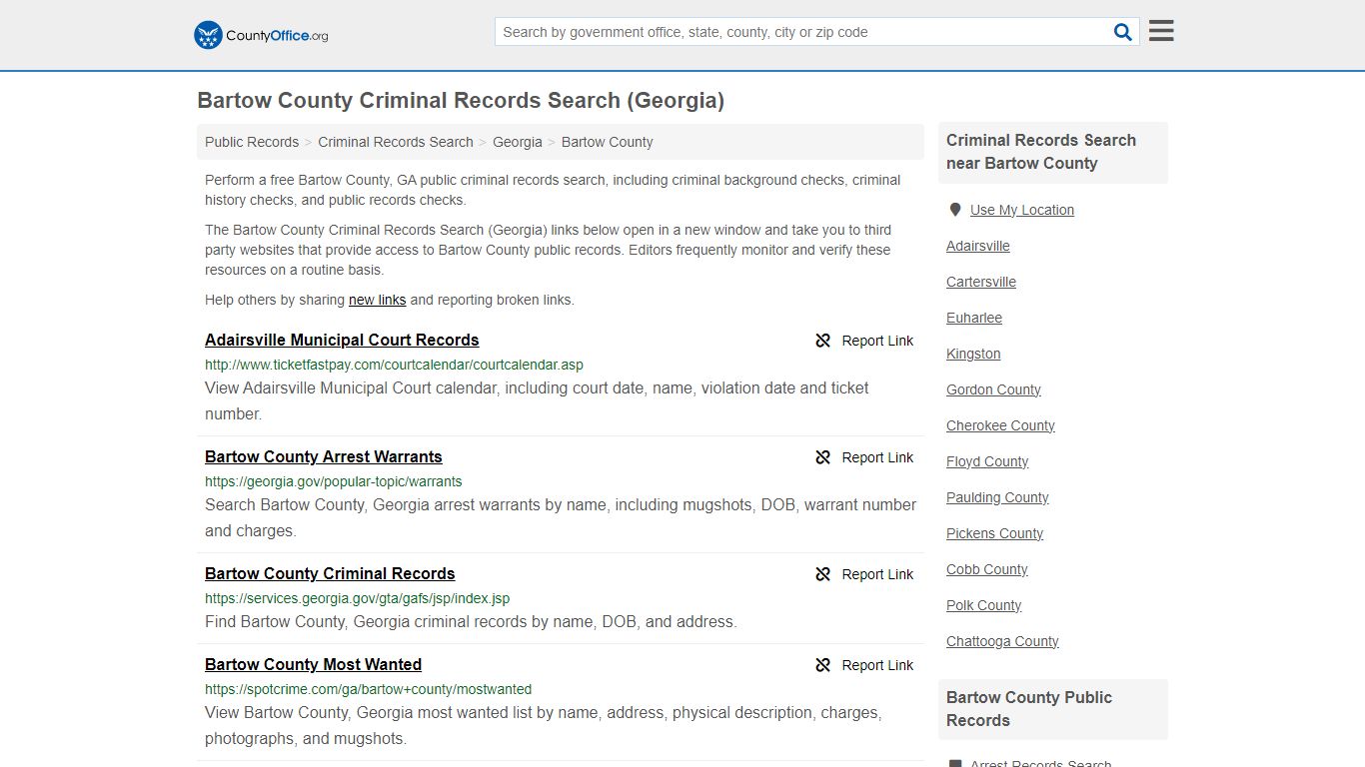
Task: Visit the georgia.gov warrants URL
Action: tap(334, 481)
